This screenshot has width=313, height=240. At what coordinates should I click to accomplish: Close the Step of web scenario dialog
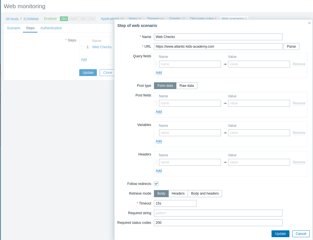tap(309, 23)
